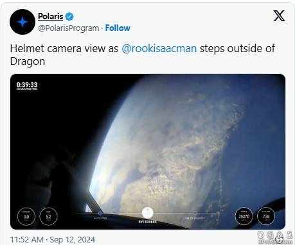Open the Polaris display name link
Image resolution: width=295 pixels, height=245 pixels.
pyautogui.click(x=51, y=16)
